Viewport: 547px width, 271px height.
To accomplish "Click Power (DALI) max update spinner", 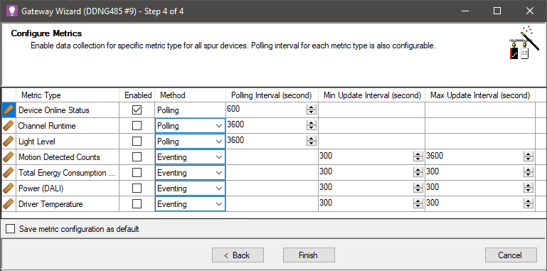I will pos(529,188).
